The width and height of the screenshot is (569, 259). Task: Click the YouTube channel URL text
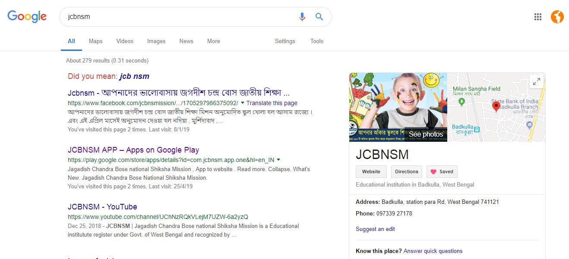[158, 217]
